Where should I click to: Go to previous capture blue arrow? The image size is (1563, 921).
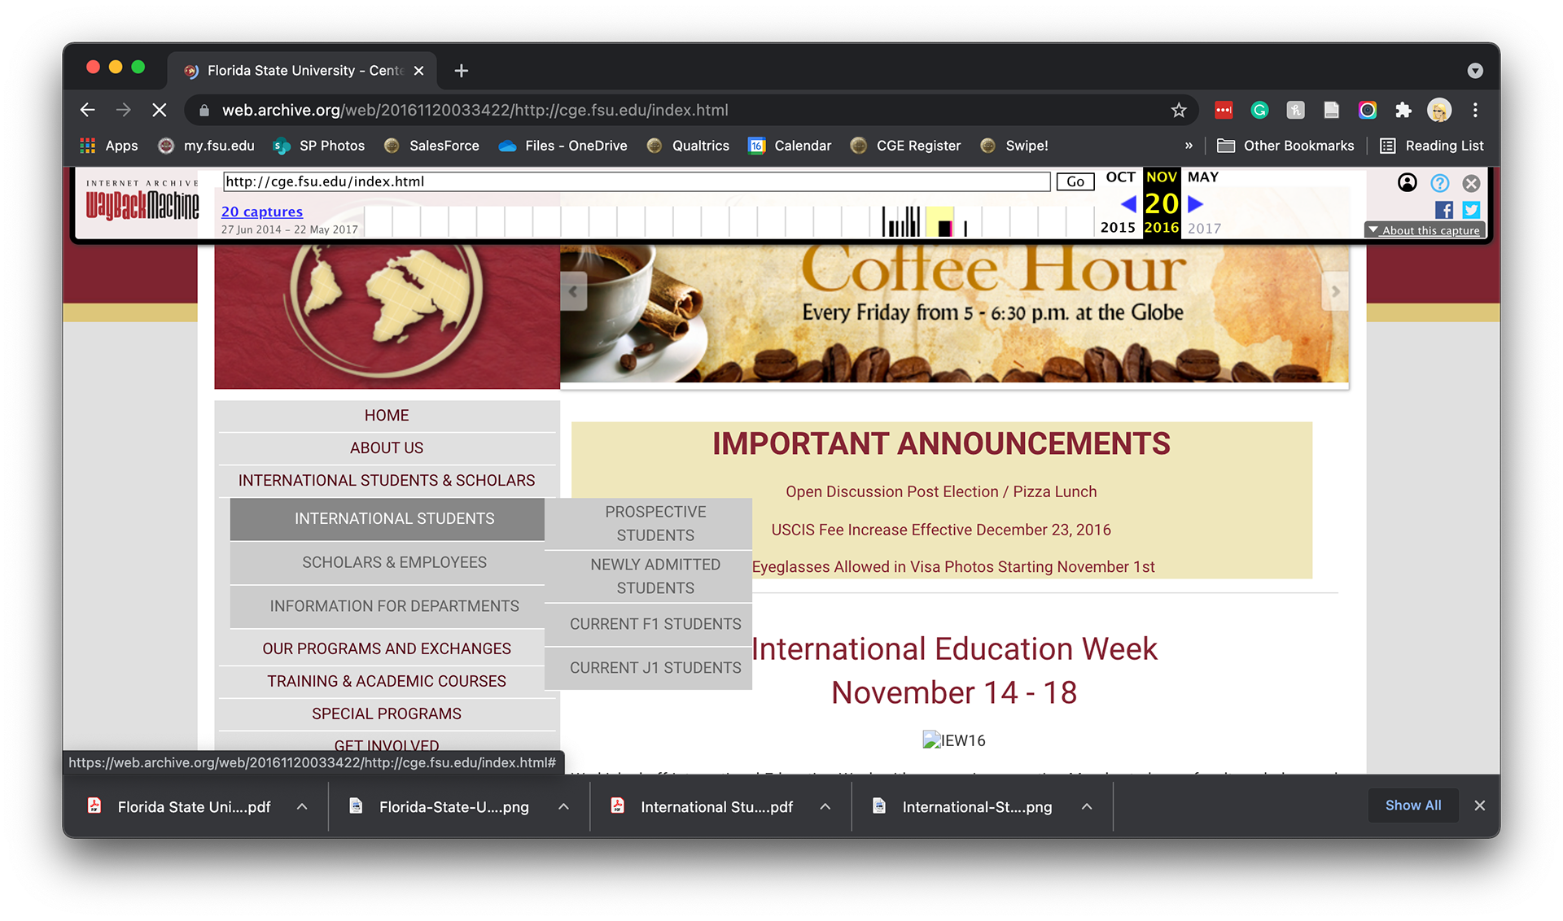tap(1128, 203)
